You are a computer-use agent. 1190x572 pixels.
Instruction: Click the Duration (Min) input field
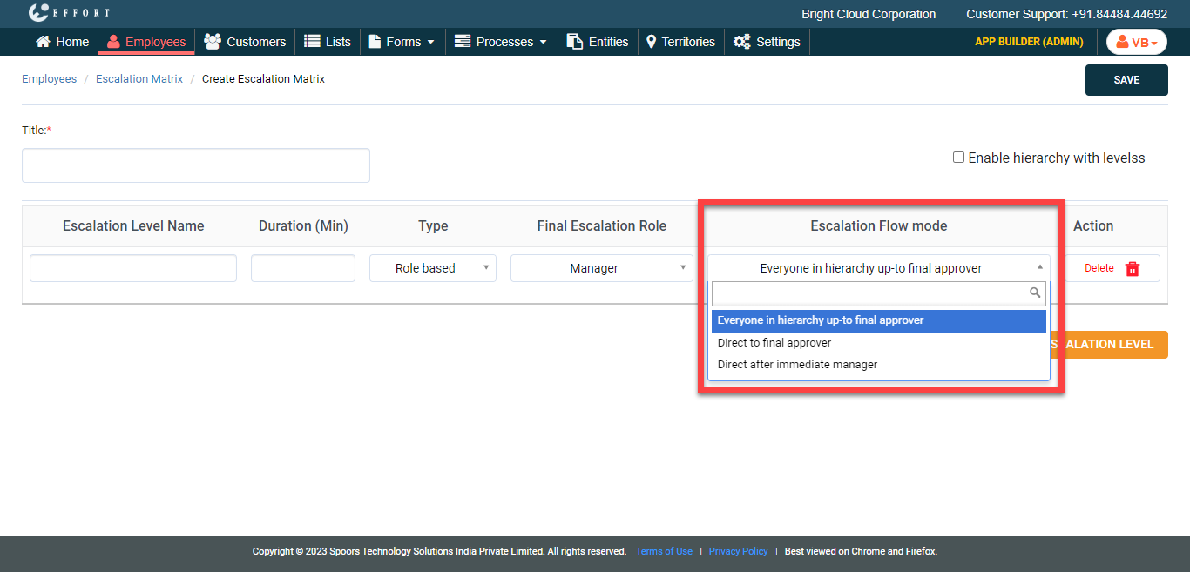(x=303, y=268)
